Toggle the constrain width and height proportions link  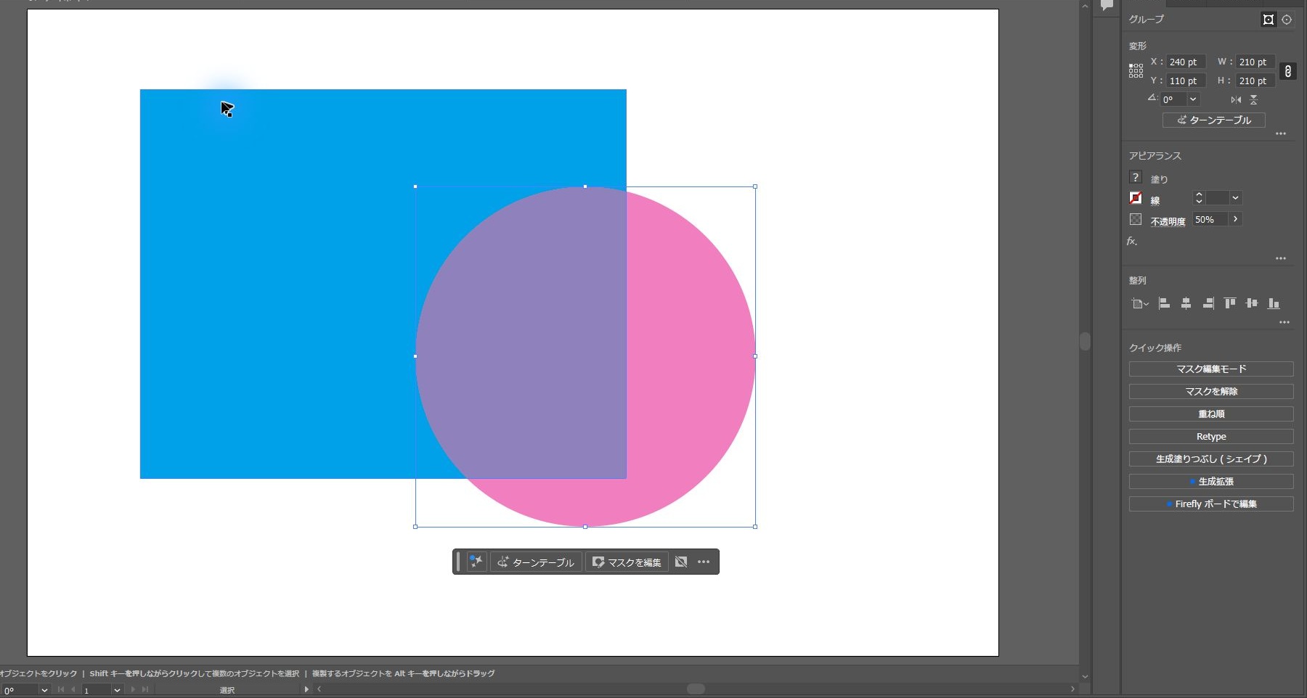click(1287, 71)
